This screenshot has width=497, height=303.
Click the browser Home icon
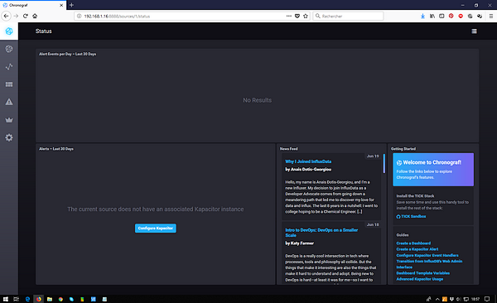35,16
